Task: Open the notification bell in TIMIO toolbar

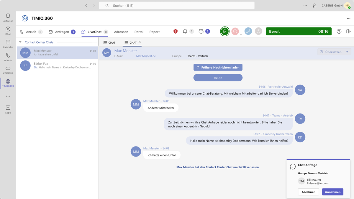Action: [x=185, y=31]
